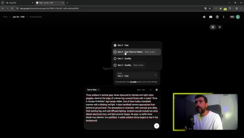Open the announcements megaphone icon
The height and width of the screenshot is (138, 244).
(204, 17)
